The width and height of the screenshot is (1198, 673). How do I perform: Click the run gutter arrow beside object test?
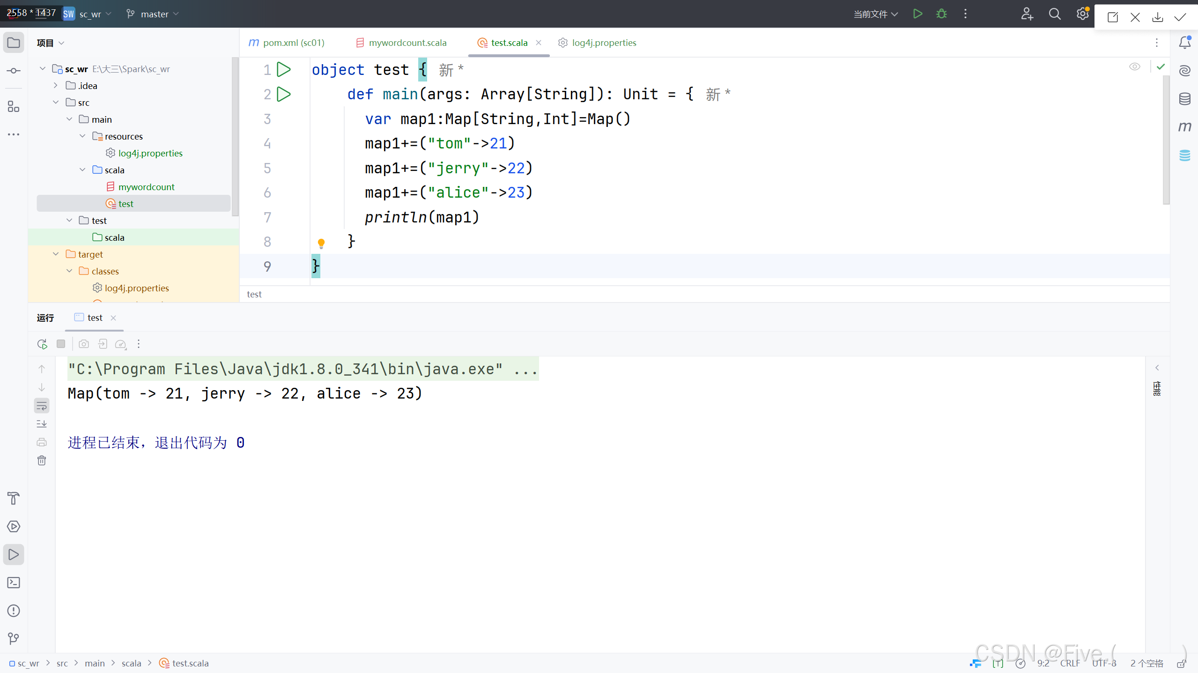[x=284, y=70]
